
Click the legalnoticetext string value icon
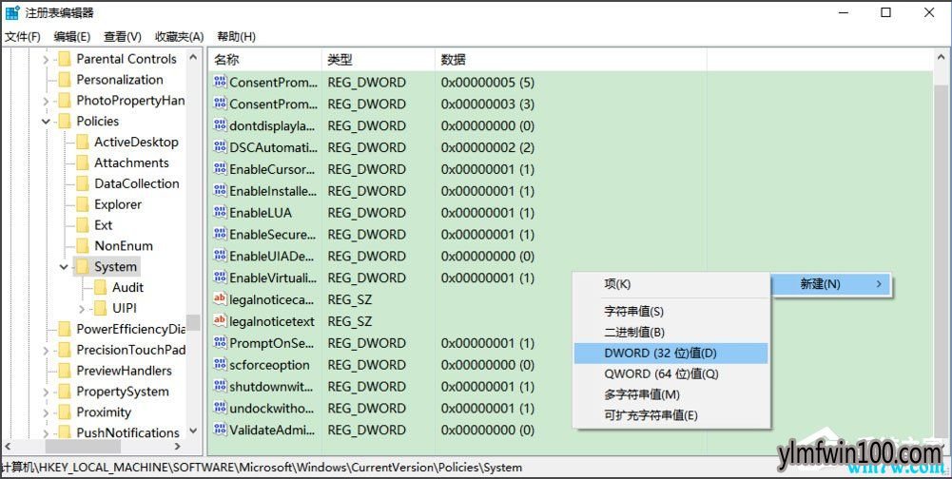pyautogui.click(x=220, y=321)
